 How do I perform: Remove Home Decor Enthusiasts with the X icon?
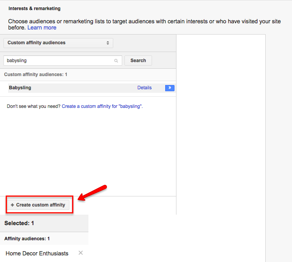[81, 253]
